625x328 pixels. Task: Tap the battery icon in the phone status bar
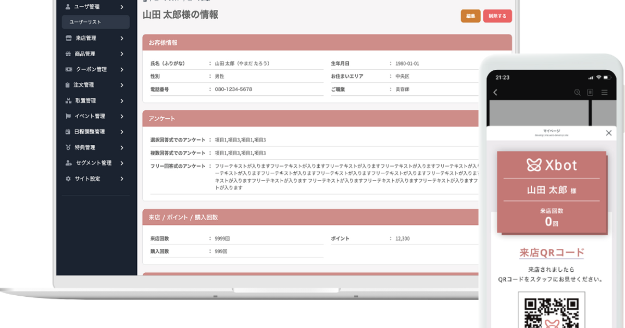608,78
